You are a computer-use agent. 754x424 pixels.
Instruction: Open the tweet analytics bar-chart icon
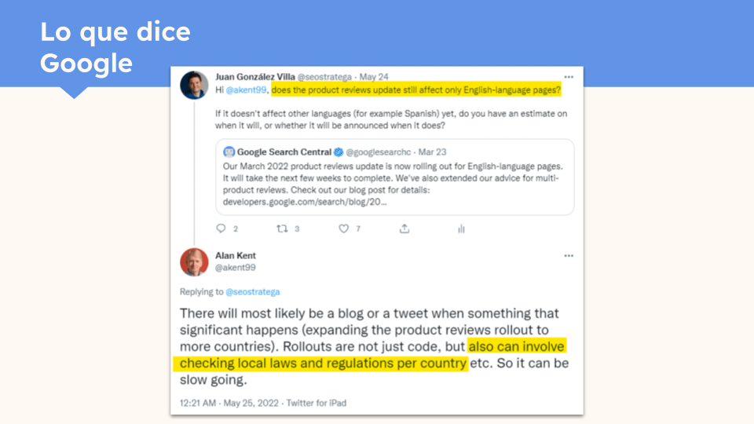(461, 228)
